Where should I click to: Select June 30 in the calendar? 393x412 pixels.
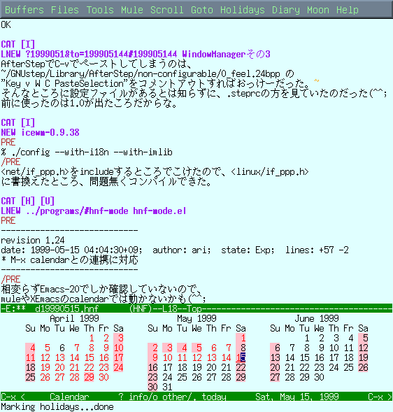pos(319,377)
